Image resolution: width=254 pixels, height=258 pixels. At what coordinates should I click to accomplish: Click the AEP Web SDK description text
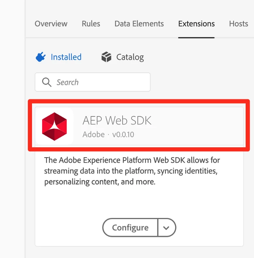tap(132, 171)
